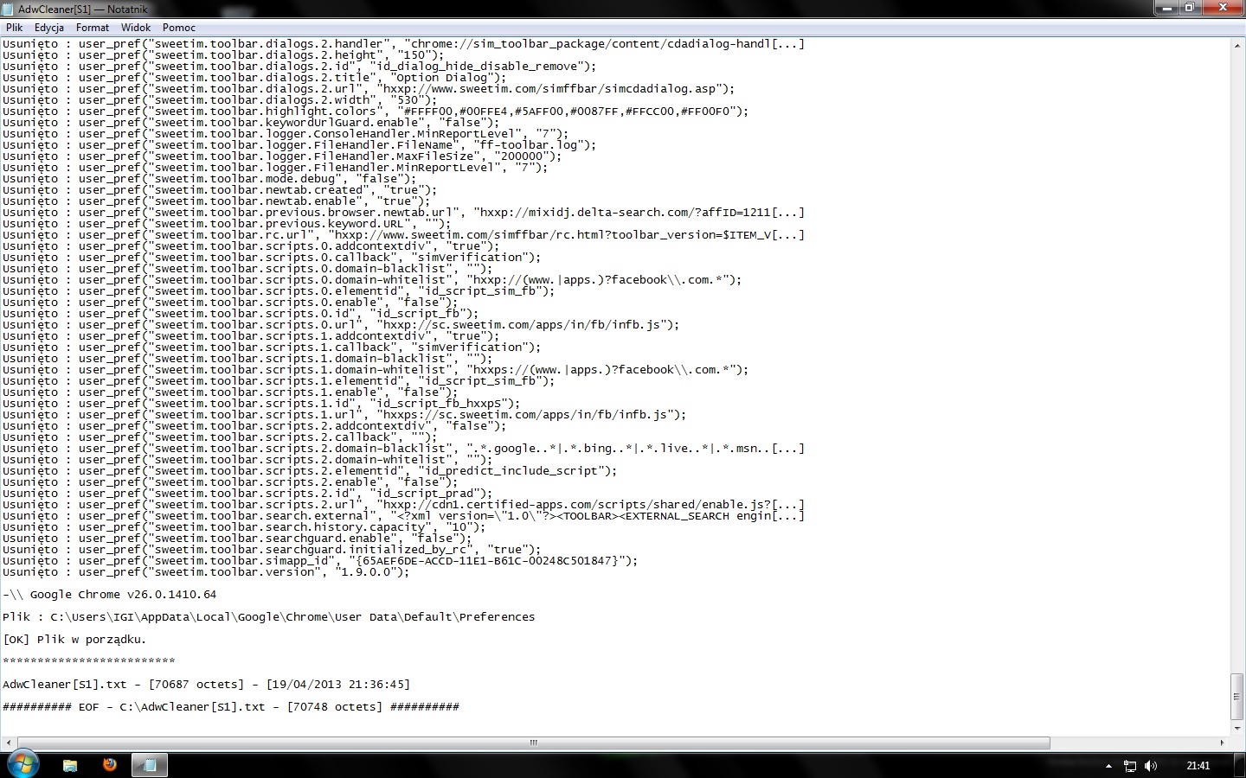Screen dimensions: 1246x778
Task: Click the "dialogs.2.url" line
Action: [x=369, y=89]
